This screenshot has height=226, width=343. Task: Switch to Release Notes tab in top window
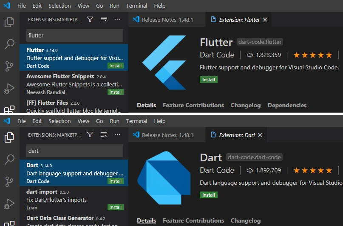click(x=167, y=20)
